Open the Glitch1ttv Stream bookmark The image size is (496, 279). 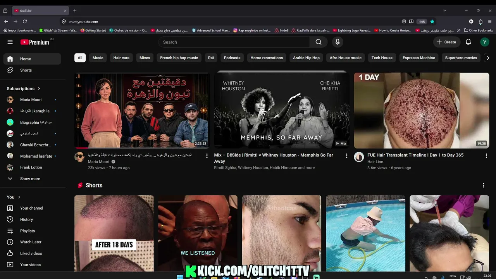(58, 30)
